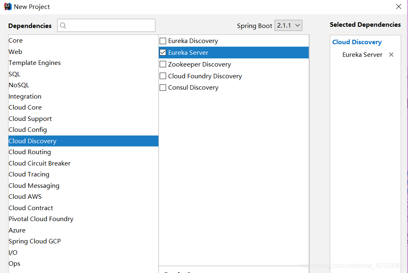
Task: Click the Eureka Server label in dependency list
Action: (x=188, y=53)
